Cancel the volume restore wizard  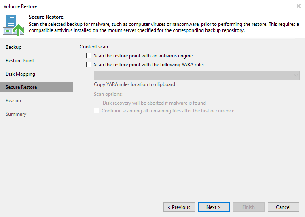point(283,207)
